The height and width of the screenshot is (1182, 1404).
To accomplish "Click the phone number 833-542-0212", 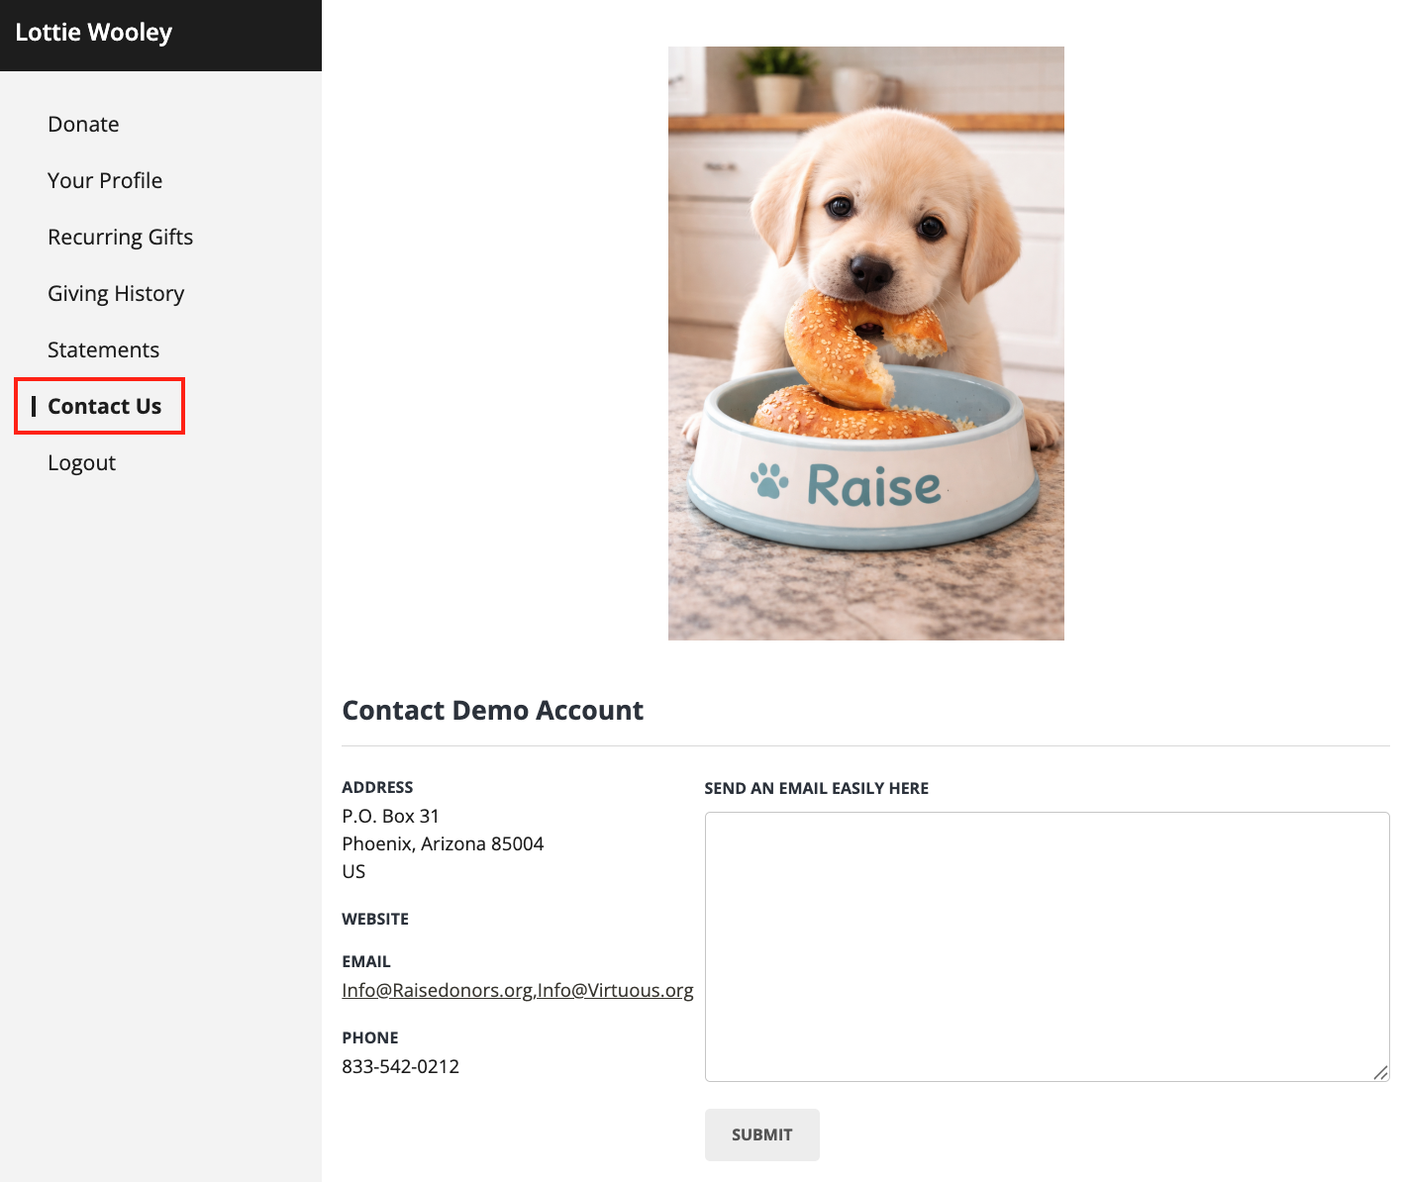I will 400,1066.
